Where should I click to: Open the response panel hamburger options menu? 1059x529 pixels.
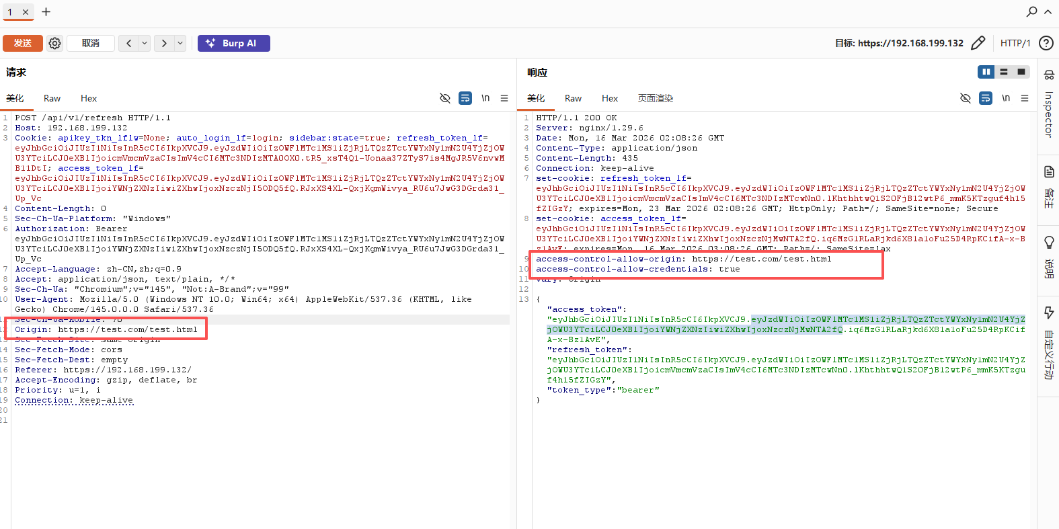coord(1025,98)
